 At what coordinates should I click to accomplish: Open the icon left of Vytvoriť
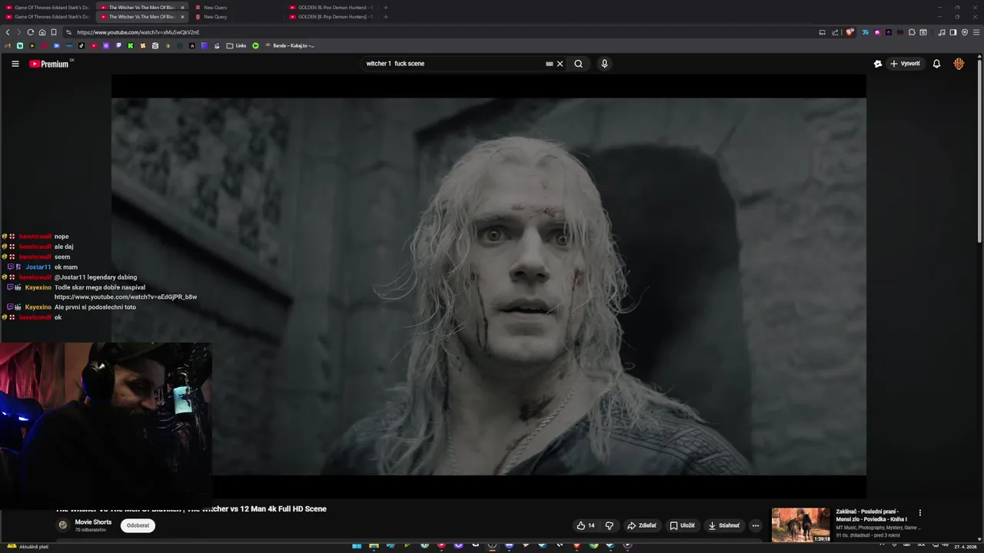[x=877, y=64]
